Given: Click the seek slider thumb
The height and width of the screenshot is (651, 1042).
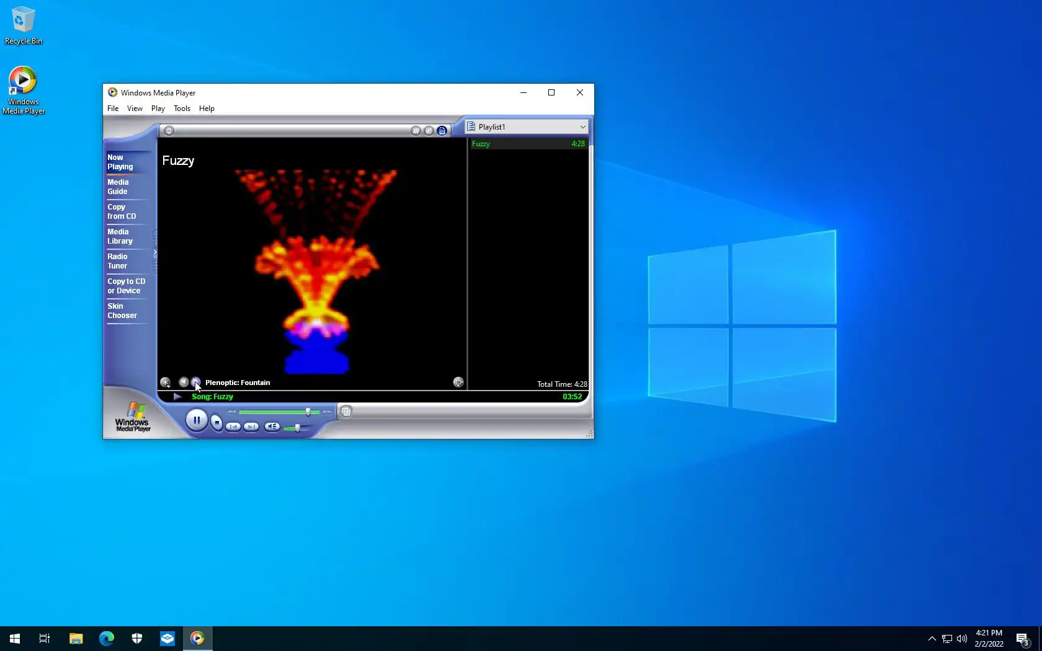Looking at the screenshot, I should [308, 412].
